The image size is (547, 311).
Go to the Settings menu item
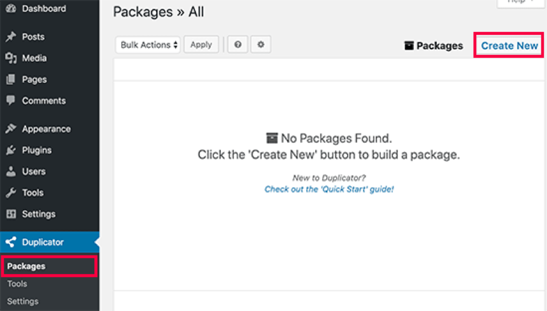[38, 214]
